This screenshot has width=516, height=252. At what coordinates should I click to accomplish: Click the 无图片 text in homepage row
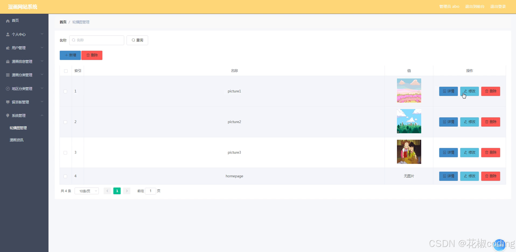click(x=409, y=176)
